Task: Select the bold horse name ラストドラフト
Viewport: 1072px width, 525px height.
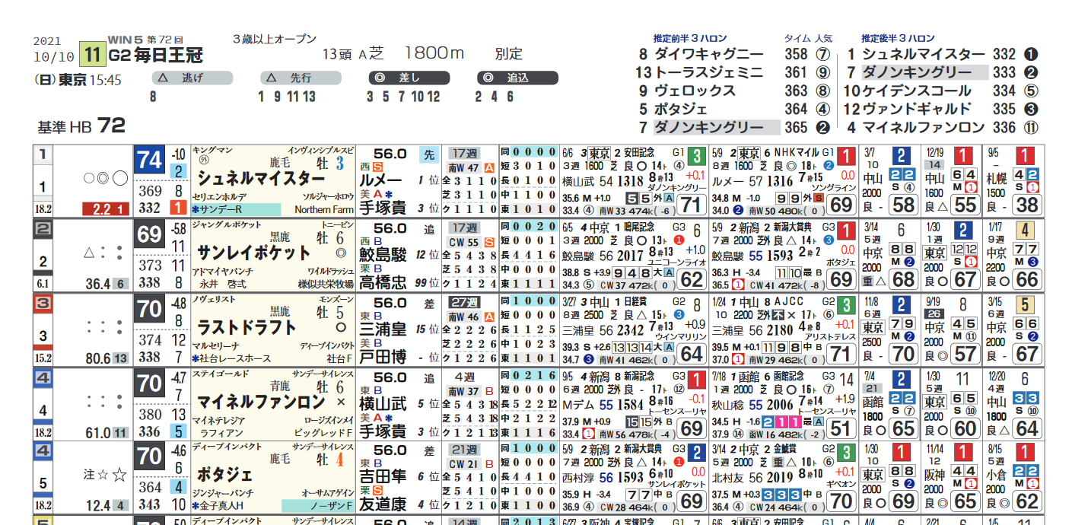Action: pos(247,327)
